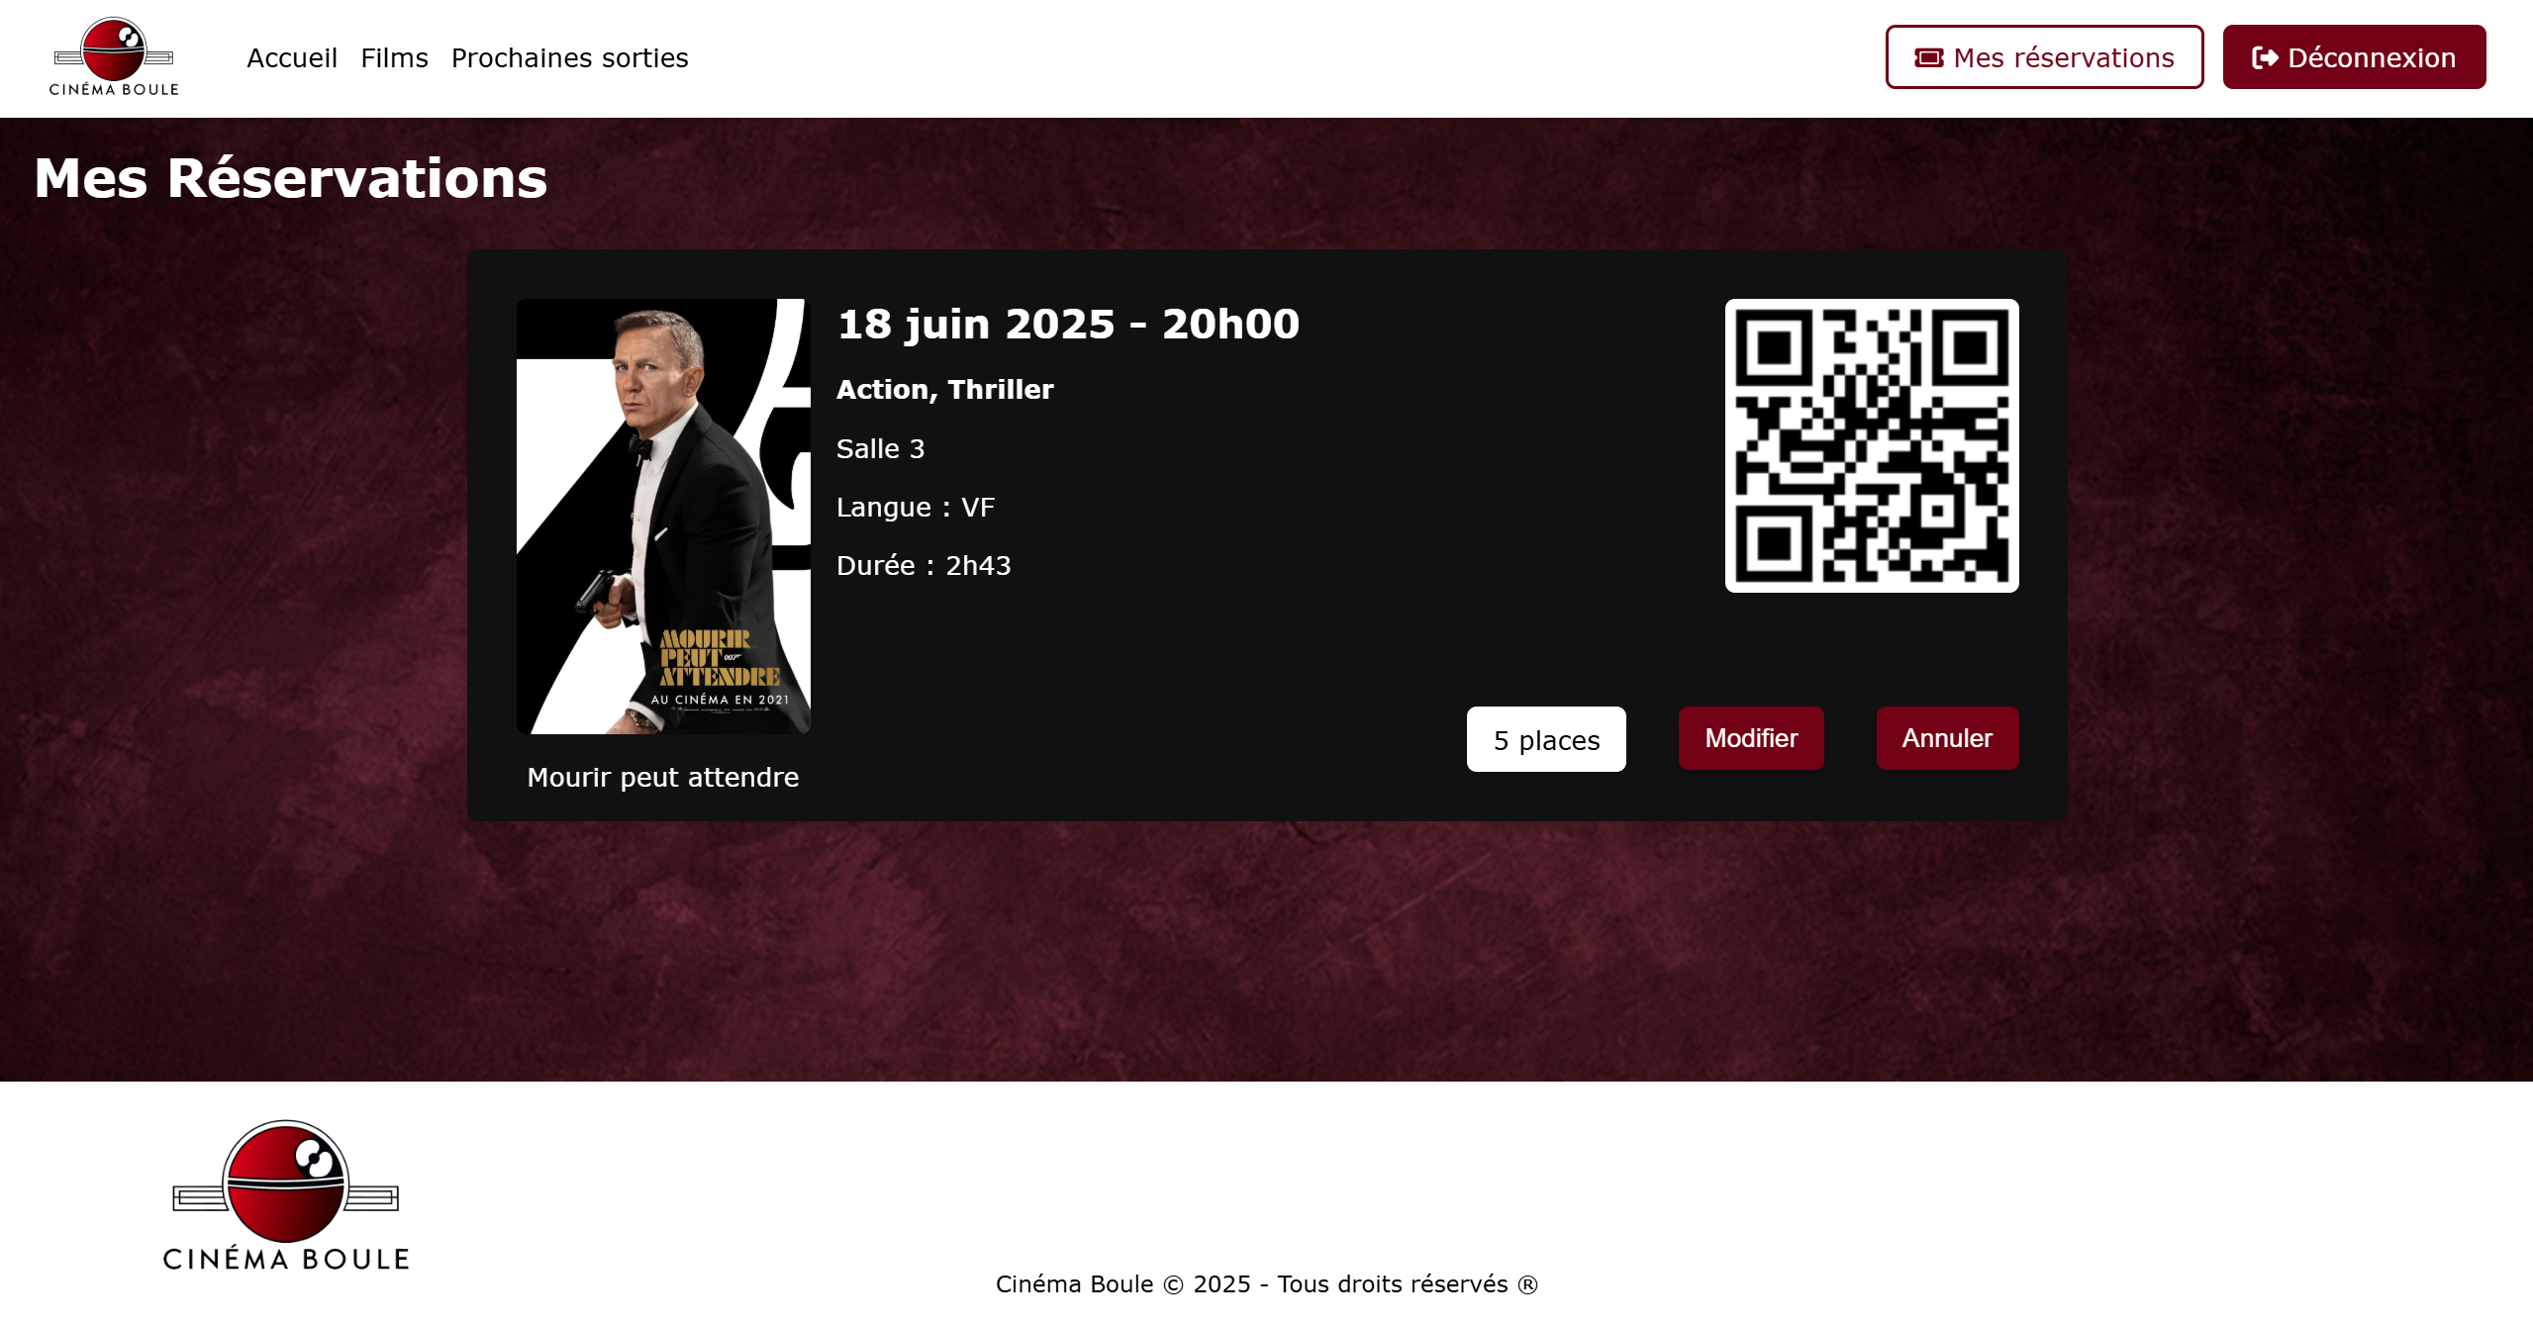The width and height of the screenshot is (2533, 1325).
Task: Log out with the Déconnexion button
Action: click(2354, 57)
